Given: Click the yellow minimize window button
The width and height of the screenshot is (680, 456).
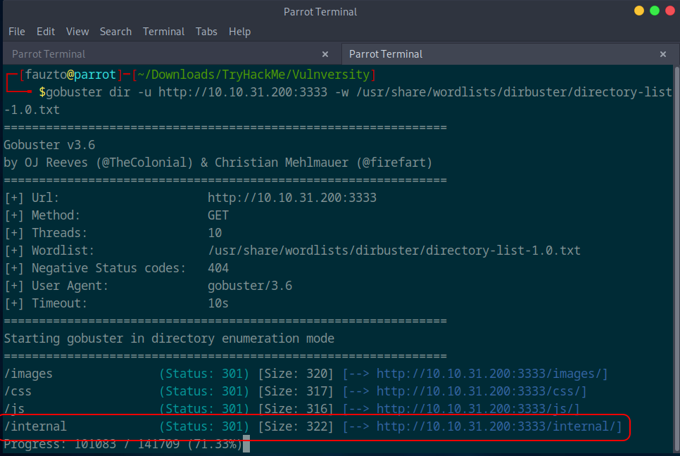Looking at the screenshot, I should [638, 11].
